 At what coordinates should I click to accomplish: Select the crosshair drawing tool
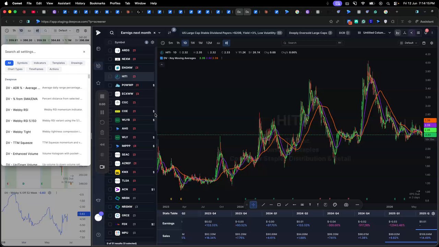pyautogui.click(x=253, y=205)
